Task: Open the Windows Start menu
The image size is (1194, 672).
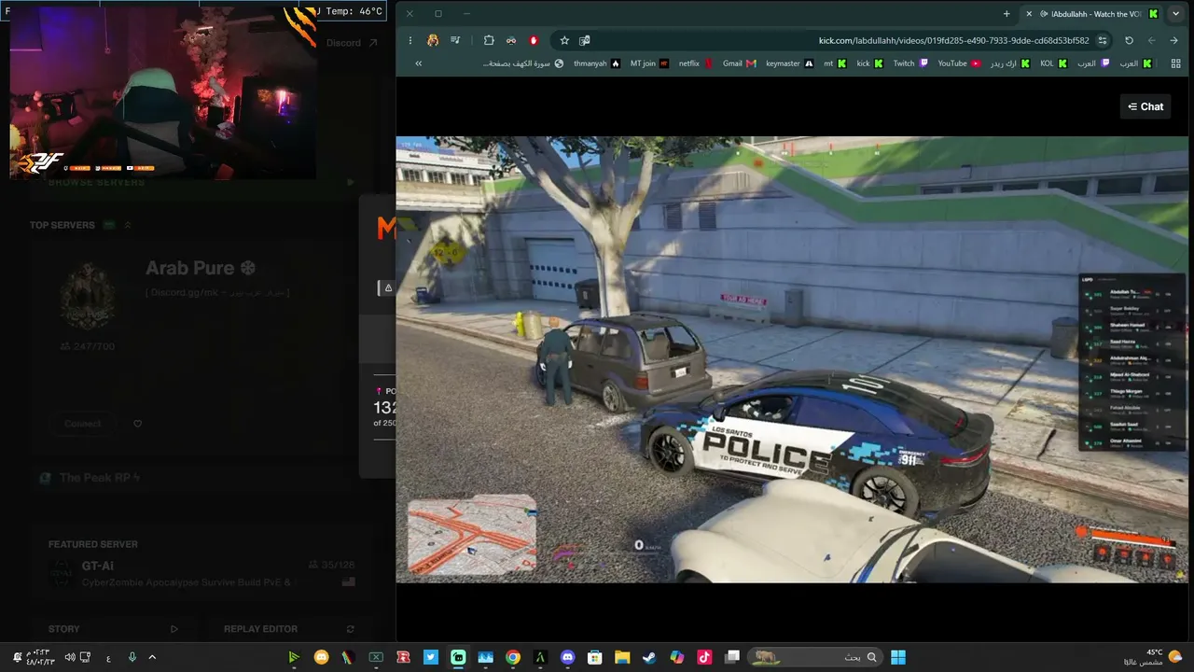Action: point(898,657)
